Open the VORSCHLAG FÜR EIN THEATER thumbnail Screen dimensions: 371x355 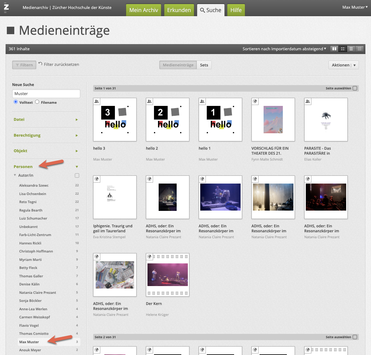[273, 120]
